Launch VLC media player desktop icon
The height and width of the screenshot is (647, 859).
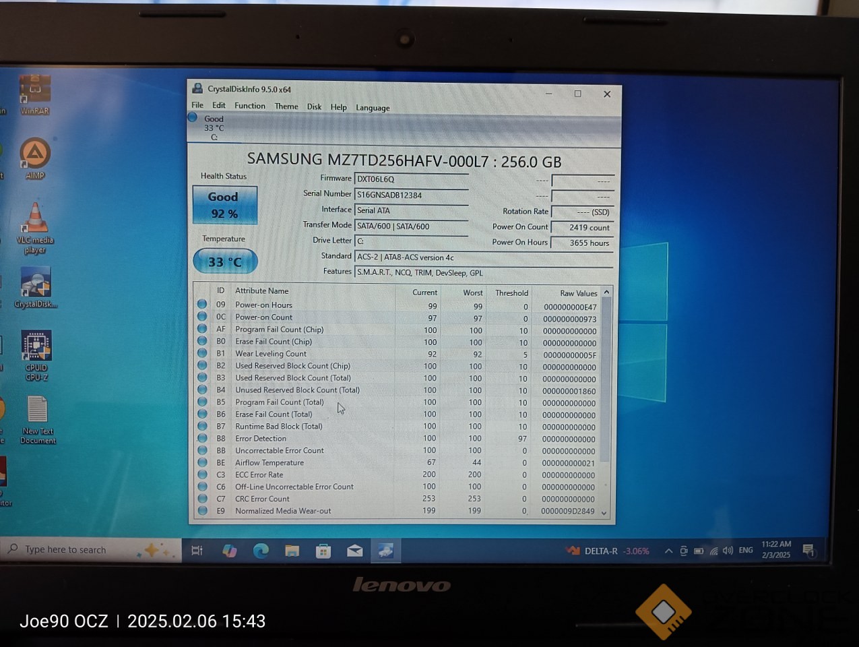tap(35, 228)
